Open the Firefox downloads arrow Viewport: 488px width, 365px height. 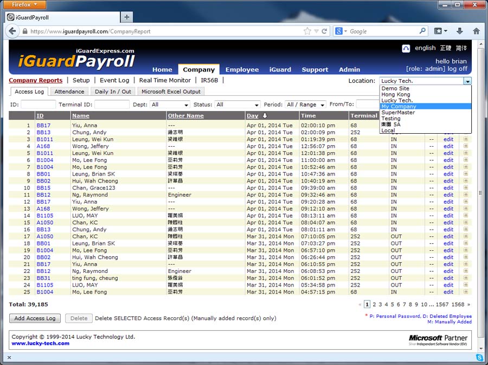point(460,31)
